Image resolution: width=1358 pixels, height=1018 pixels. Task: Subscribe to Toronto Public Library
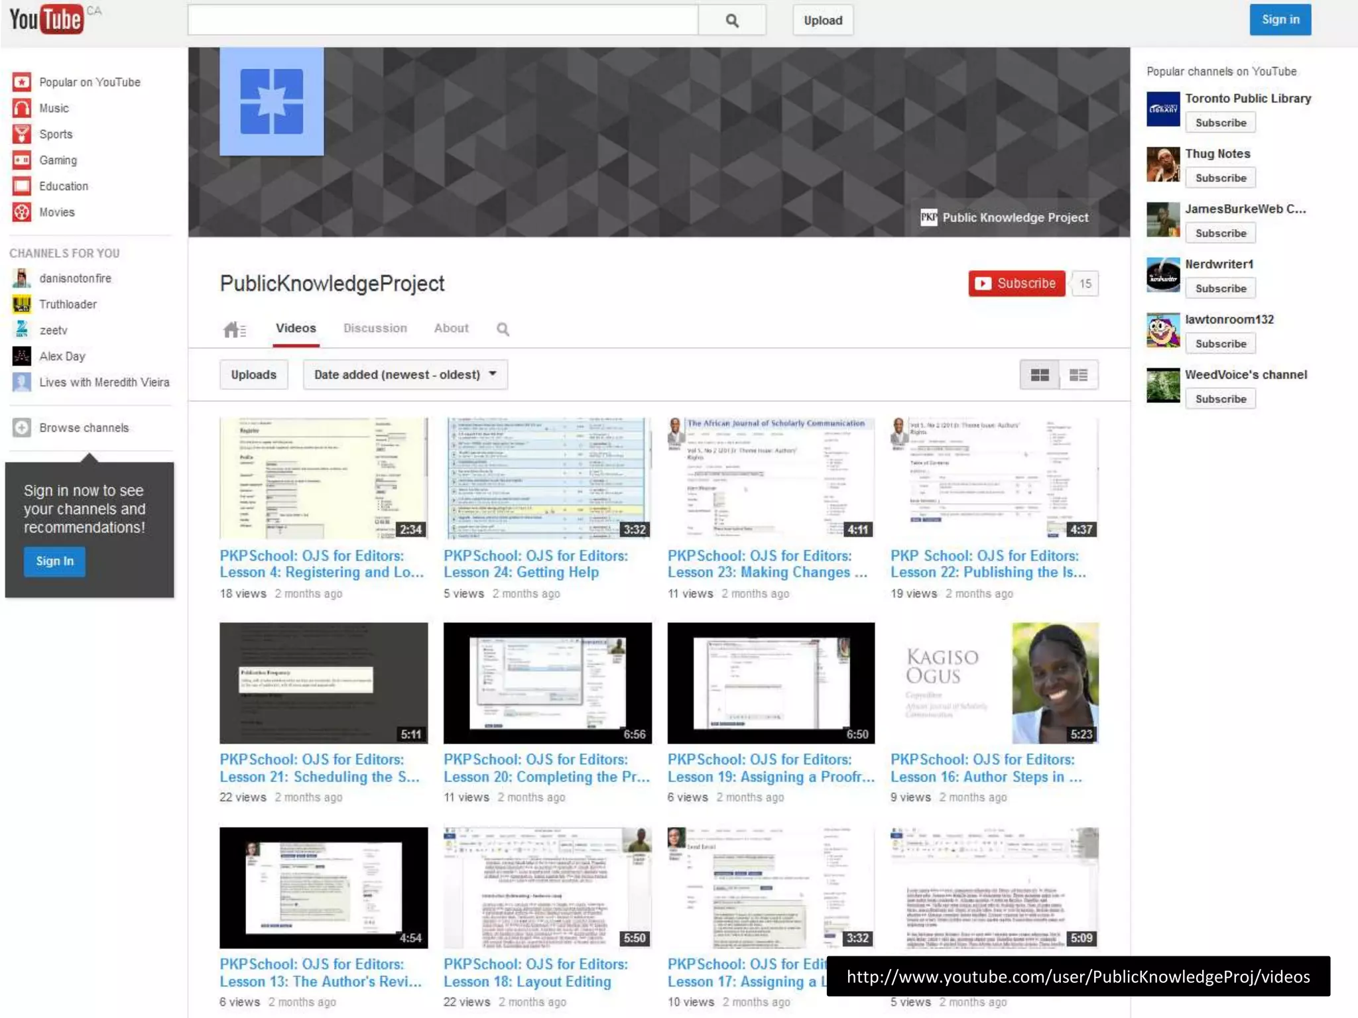click(x=1221, y=123)
